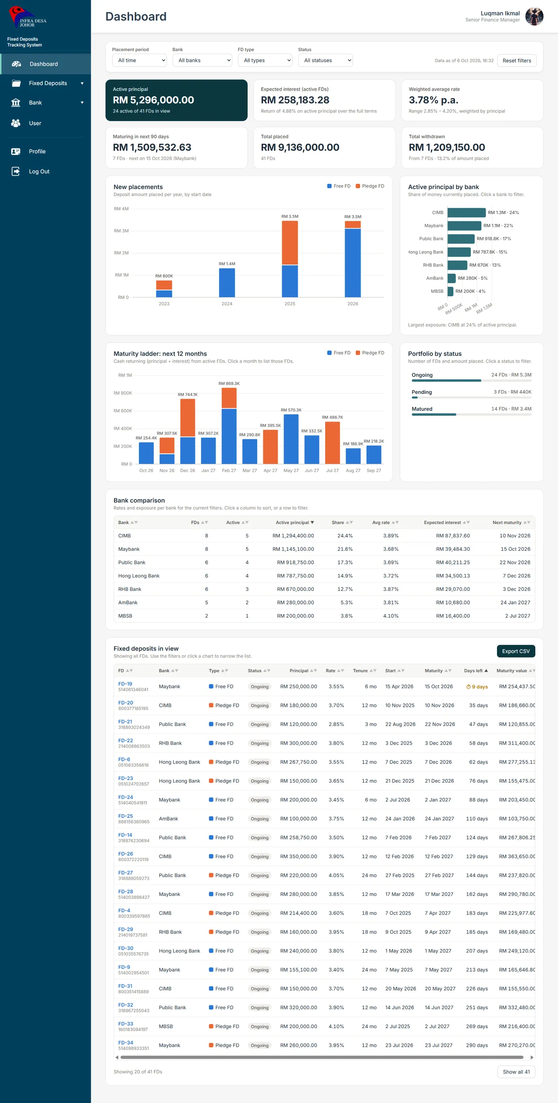Go to the User menu item
The height and width of the screenshot is (1103, 558).
[45, 123]
